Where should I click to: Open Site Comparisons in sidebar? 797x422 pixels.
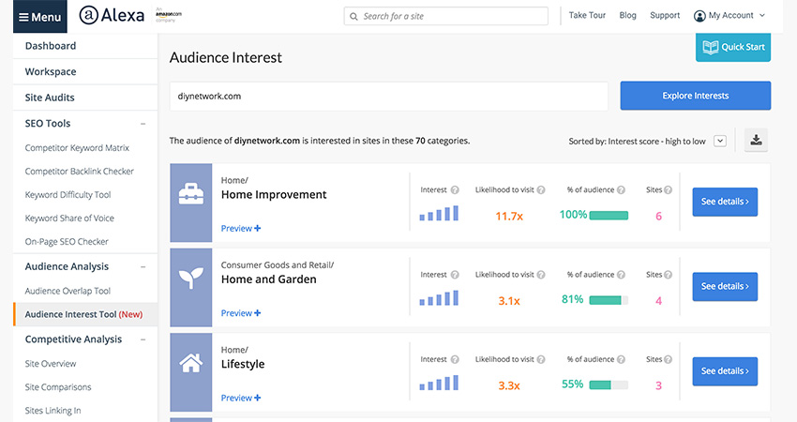58,387
